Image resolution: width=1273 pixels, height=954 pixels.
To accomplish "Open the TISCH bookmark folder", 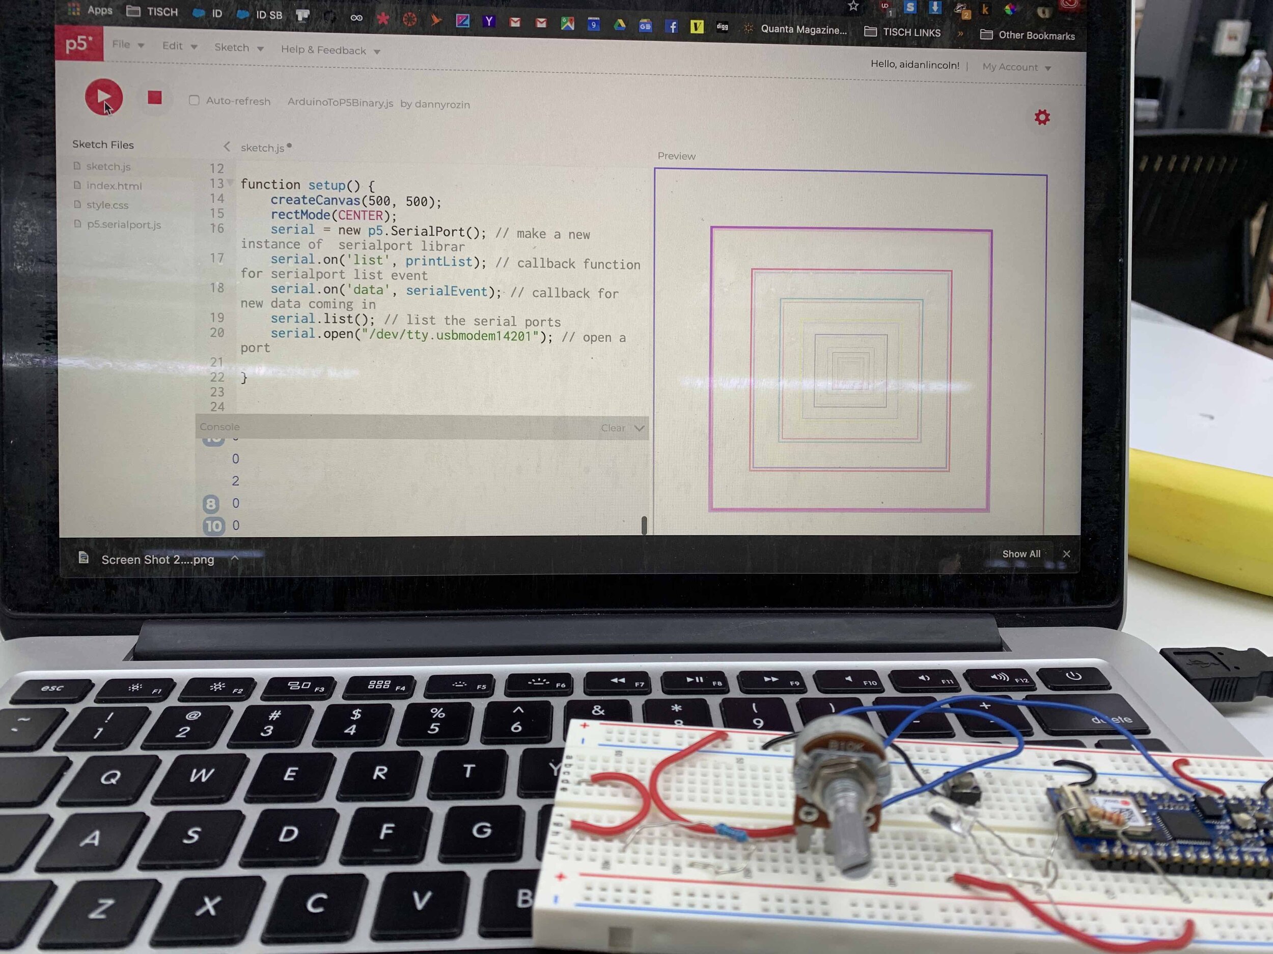I will pyautogui.click(x=153, y=12).
